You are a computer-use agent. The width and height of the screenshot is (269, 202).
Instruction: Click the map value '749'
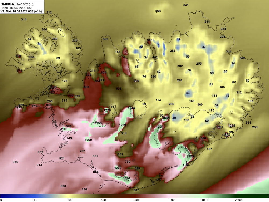point(69,138)
